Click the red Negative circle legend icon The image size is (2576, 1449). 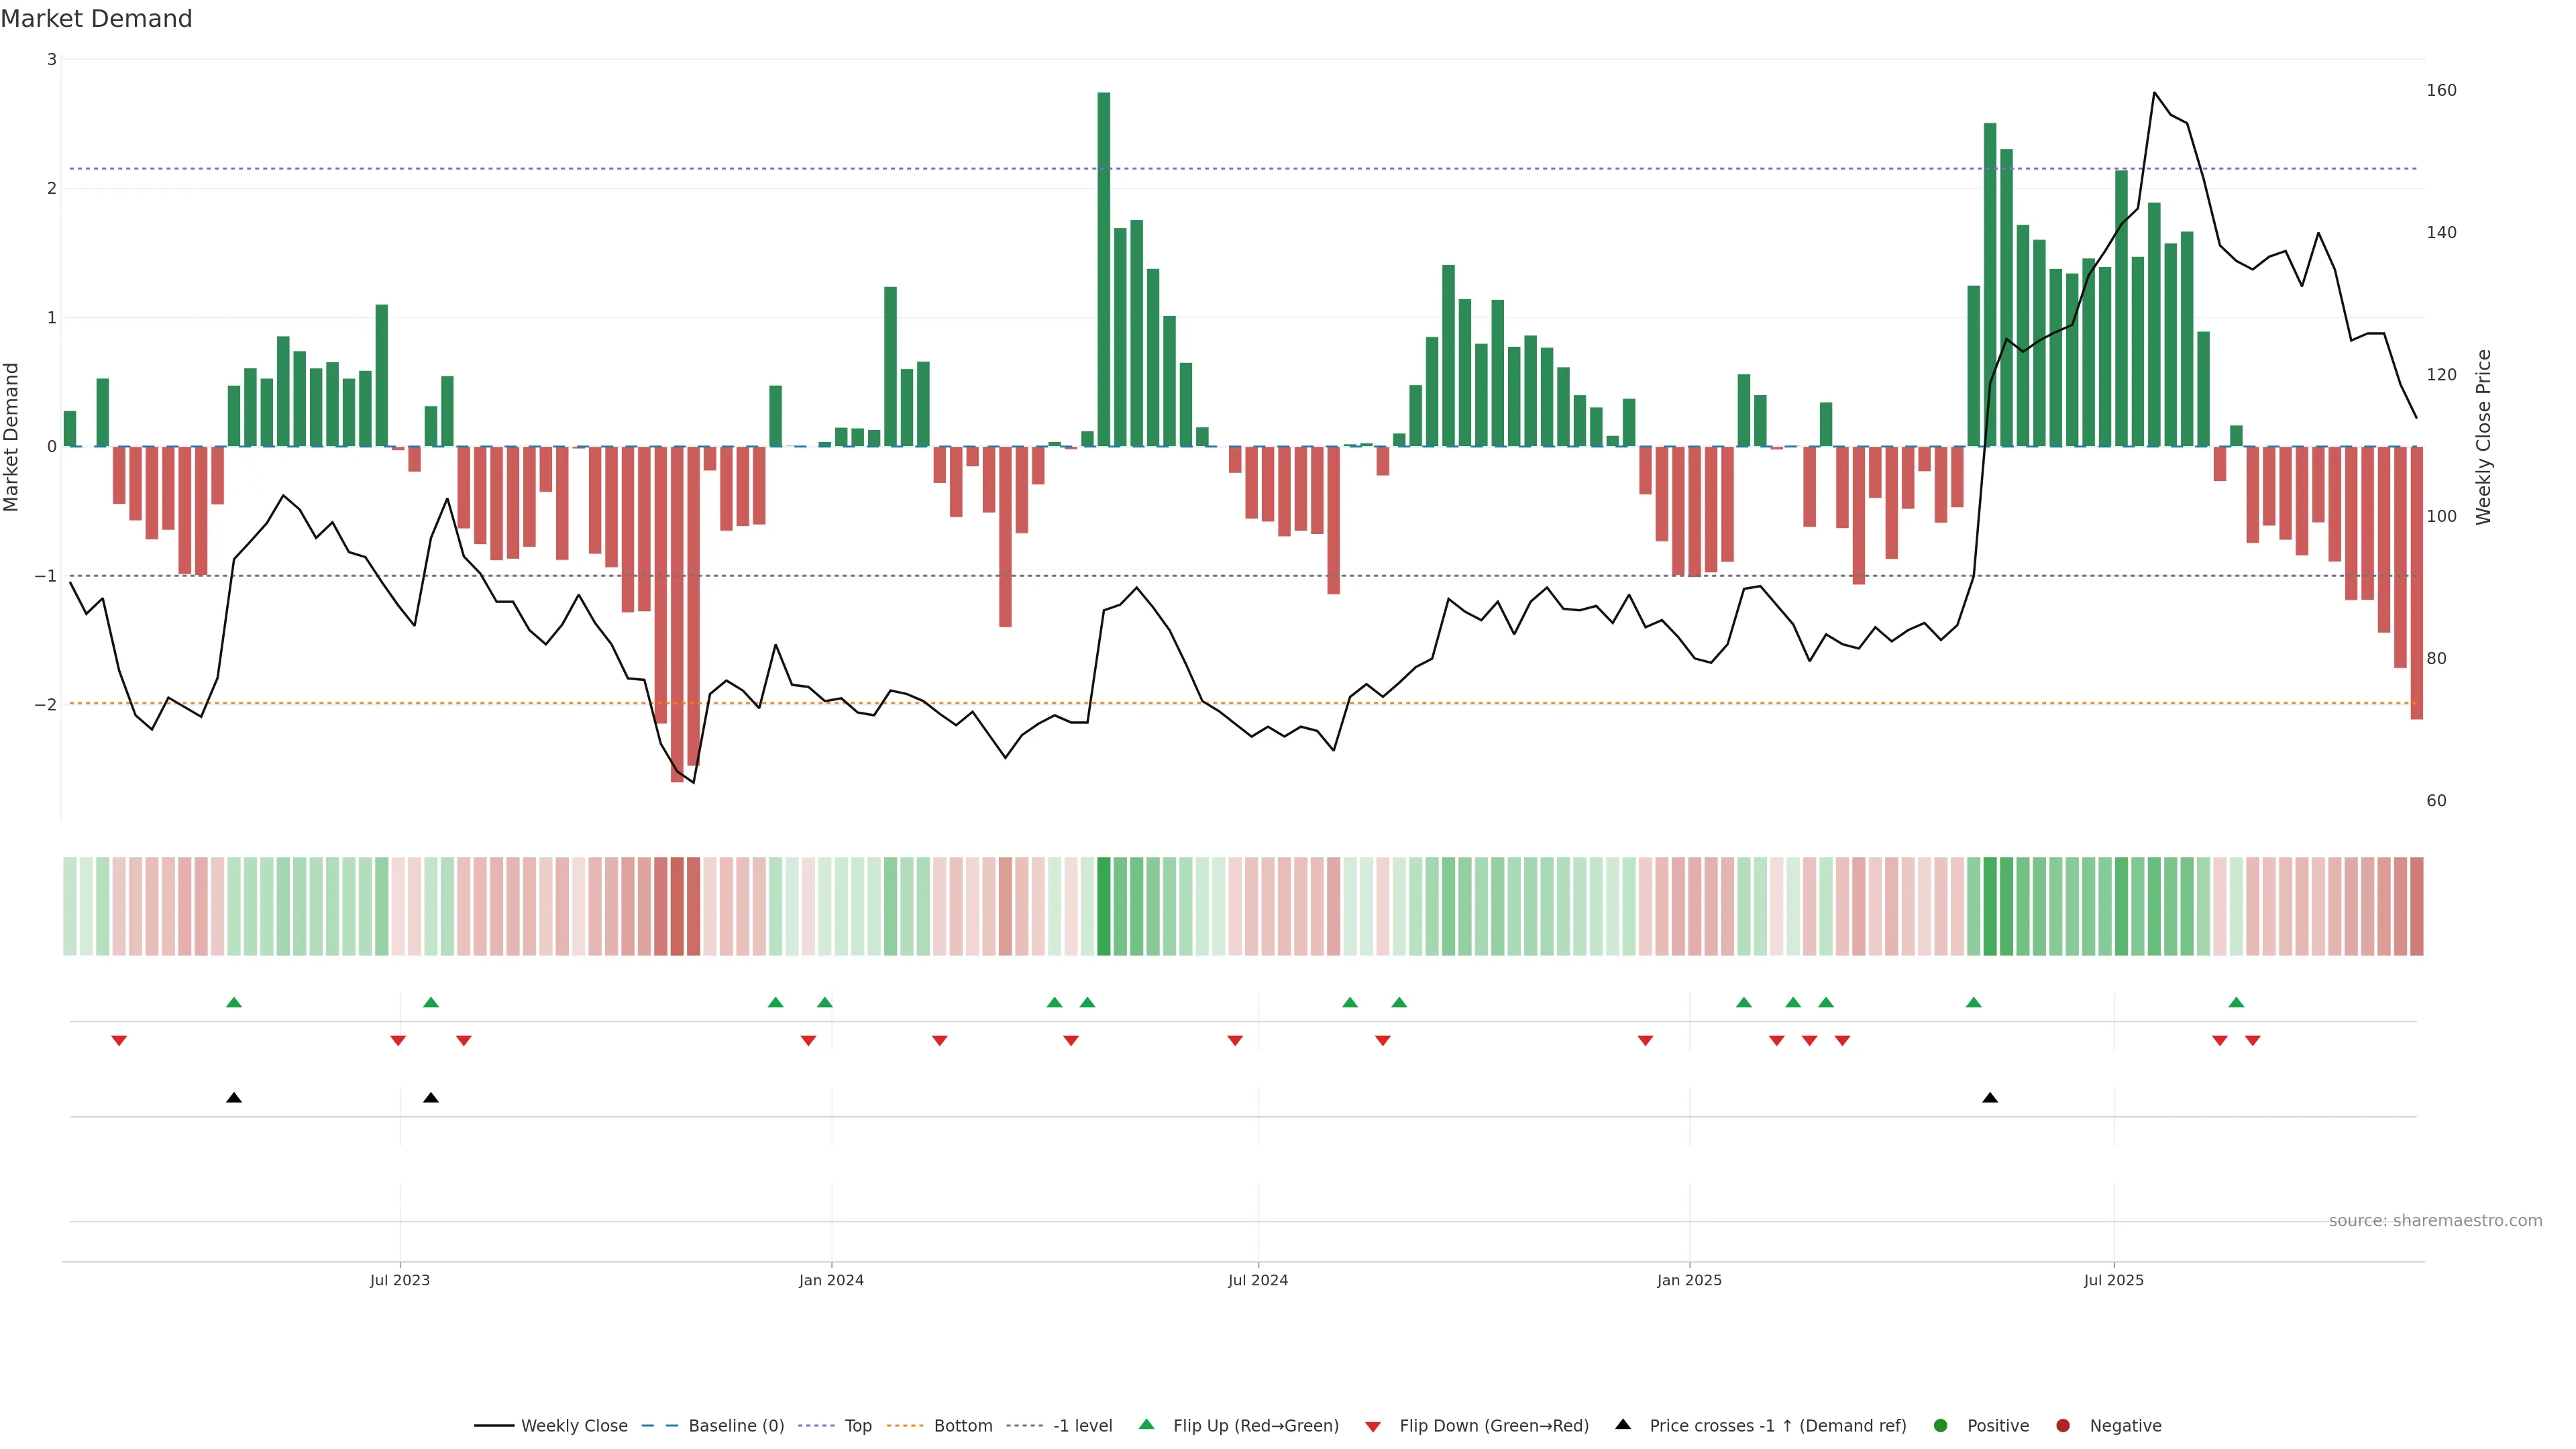pyautogui.click(x=2062, y=1425)
